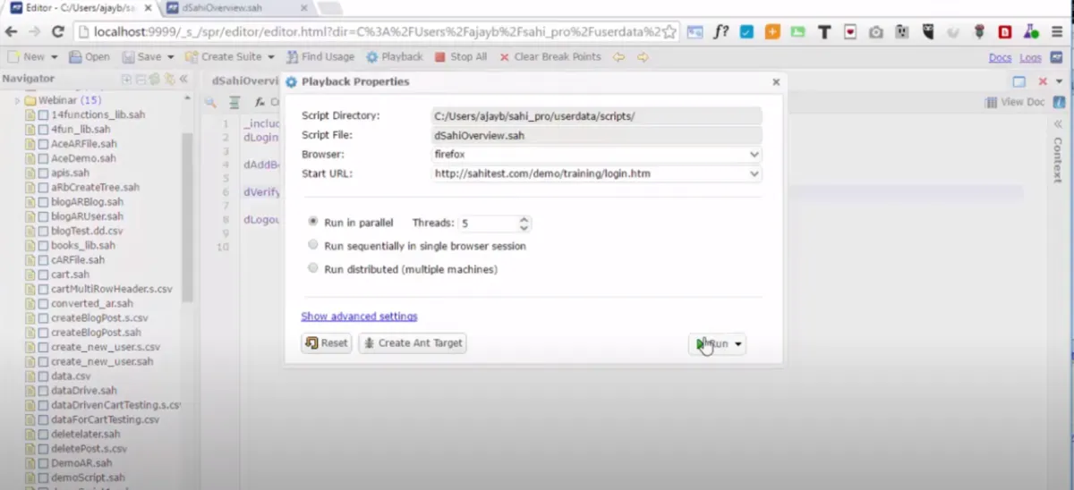Collapse the Navigator panel with double chevron
The height and width of the screenshot is (490, 1074).
coord(184,79)
